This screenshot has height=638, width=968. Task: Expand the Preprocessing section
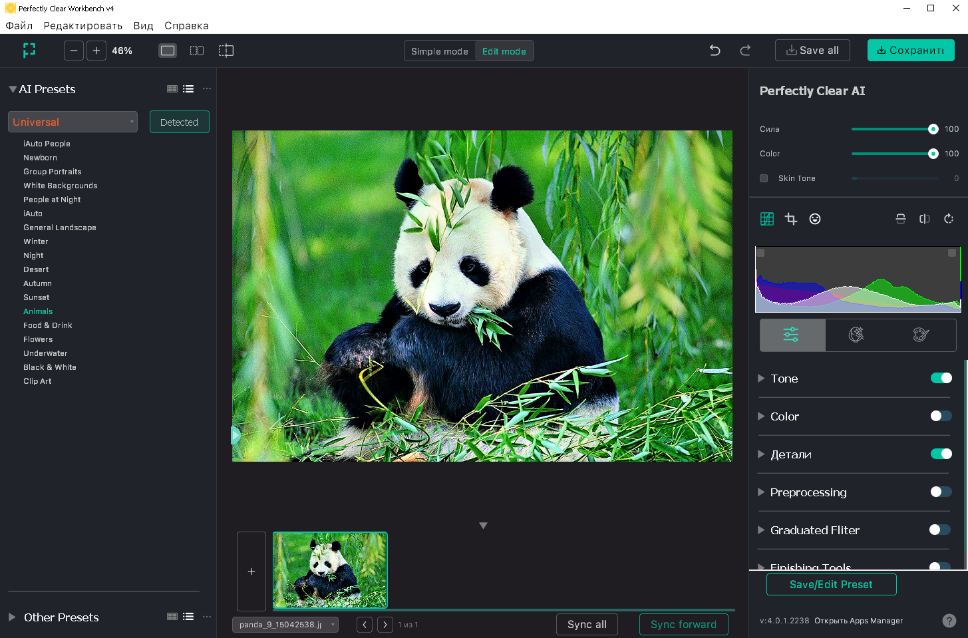point(761,492)
